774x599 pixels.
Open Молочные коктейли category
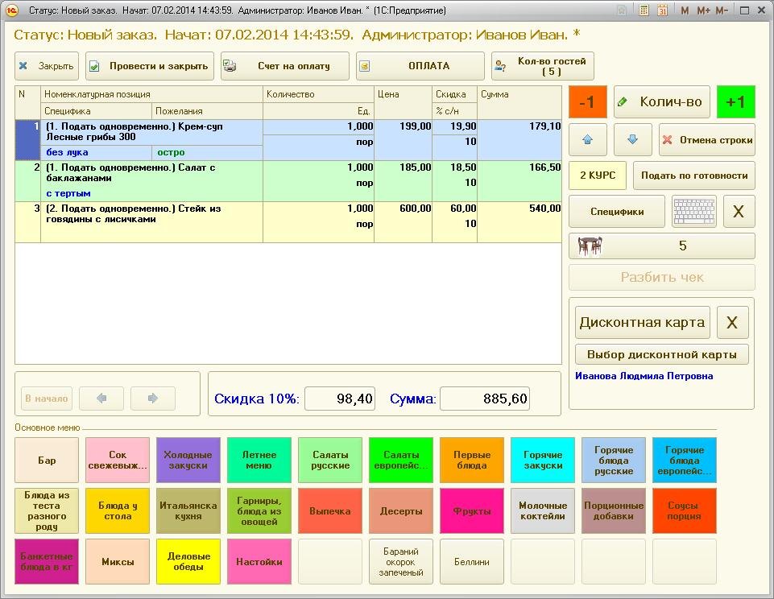543,510
